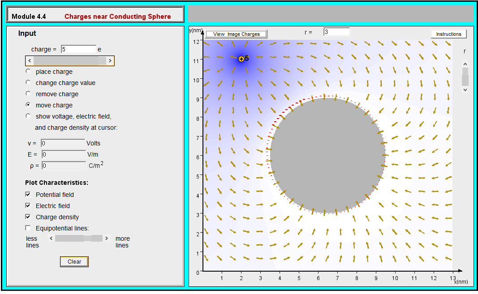Click the left arrow of the charge slider
The image size is (478, 294).
pos(29,60)
